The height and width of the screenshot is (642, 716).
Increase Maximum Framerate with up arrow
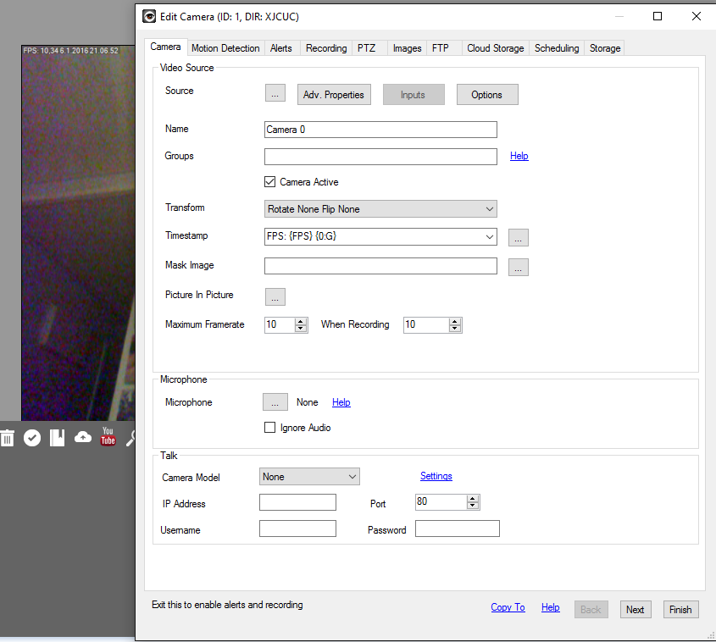(301, 321)
